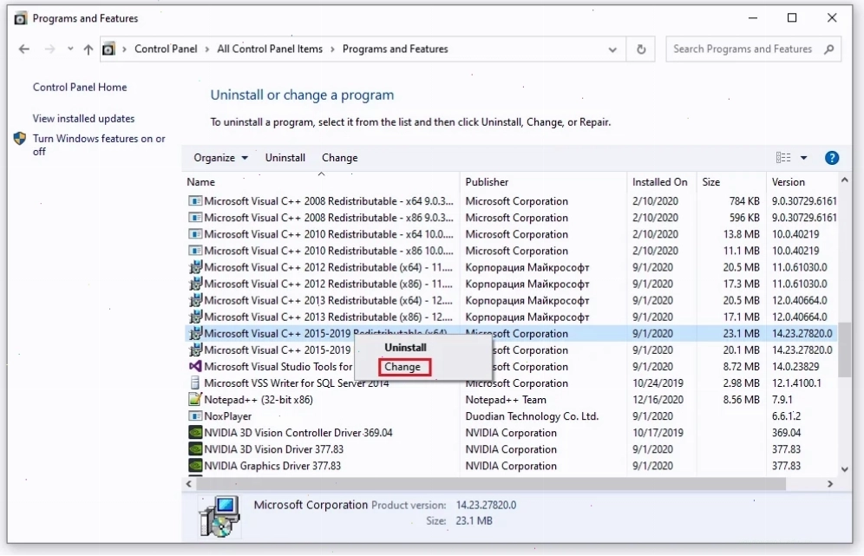Expand the address bar history dropdown

(612, 49)
